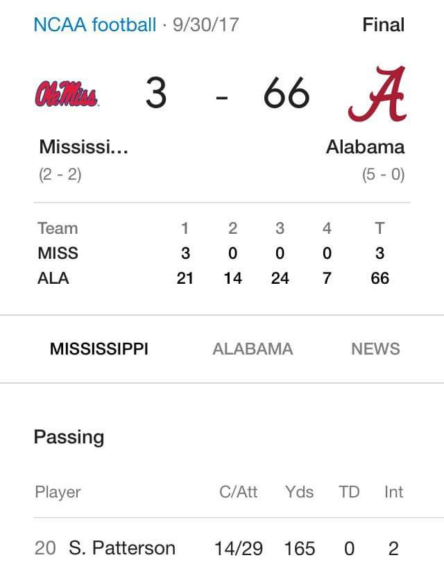
Task: Click the 9/30/17 game date
Action: pos(205,25)
